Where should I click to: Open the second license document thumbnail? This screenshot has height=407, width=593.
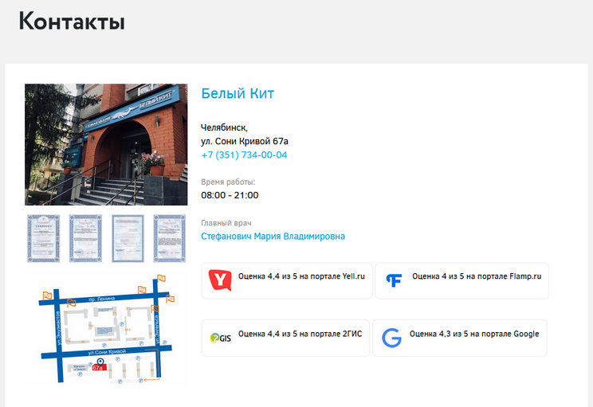pos(85,238)
